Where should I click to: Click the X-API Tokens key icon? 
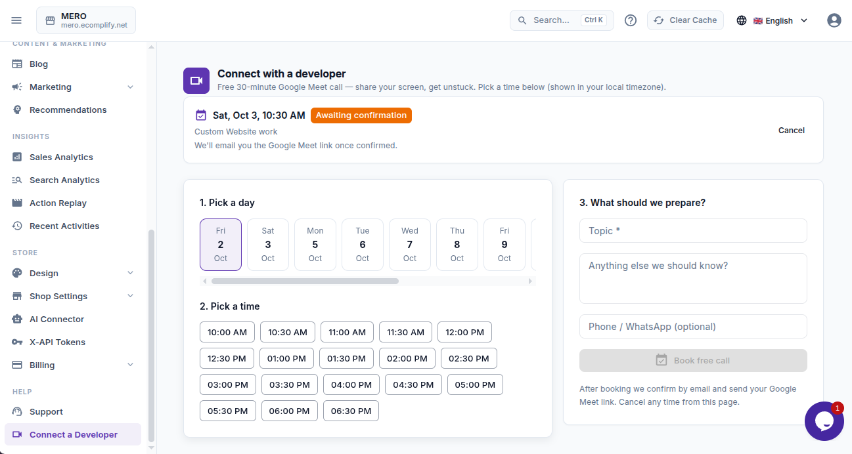[17, 342]
